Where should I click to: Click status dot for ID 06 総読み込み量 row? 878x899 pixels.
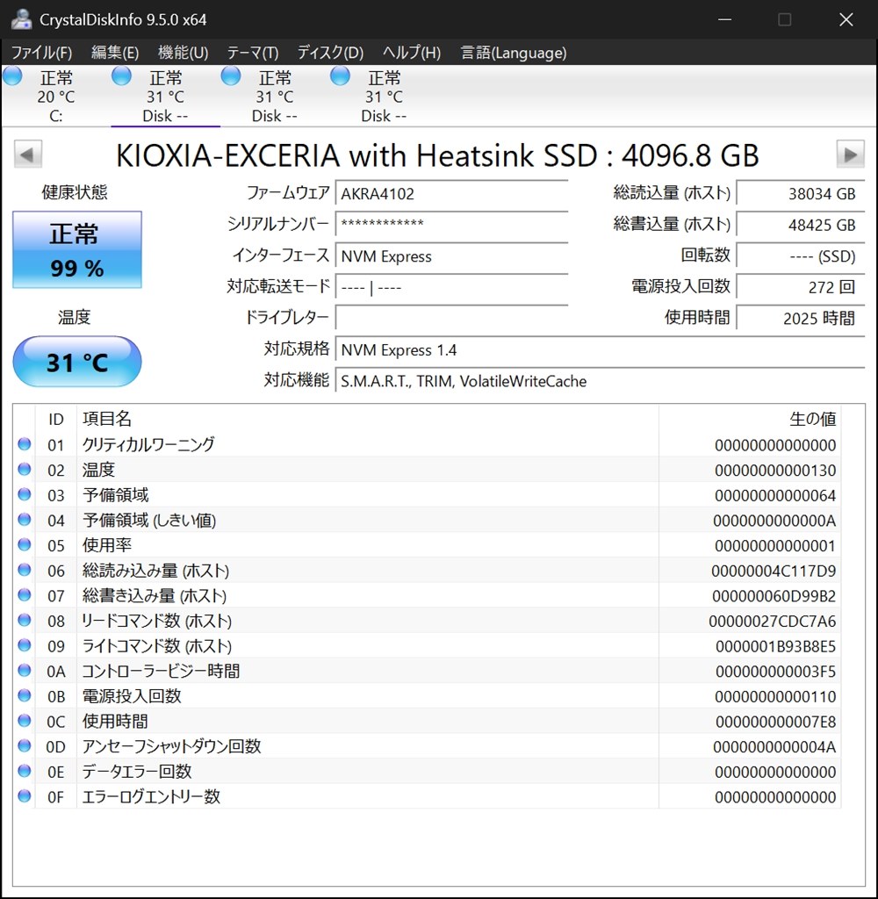[24, 569]
